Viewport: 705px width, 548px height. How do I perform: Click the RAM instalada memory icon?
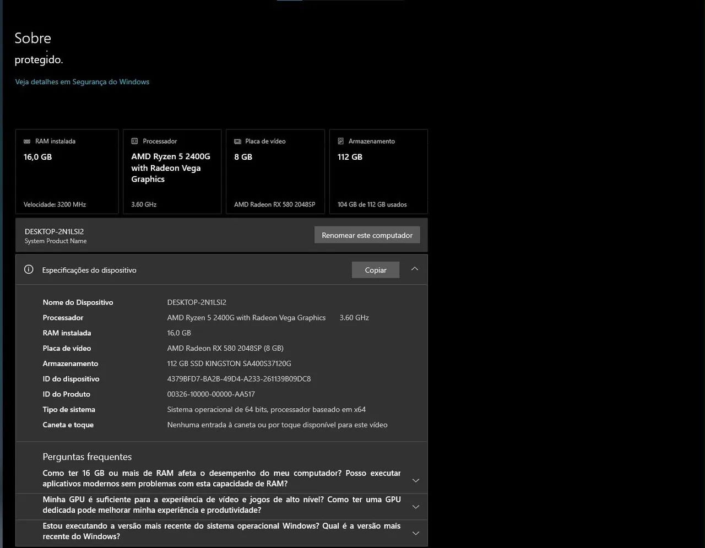click(x=27, y=142)
